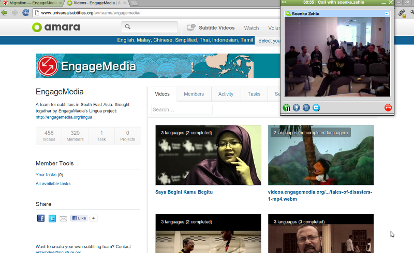Open the Activity tab

coord(226,94)
